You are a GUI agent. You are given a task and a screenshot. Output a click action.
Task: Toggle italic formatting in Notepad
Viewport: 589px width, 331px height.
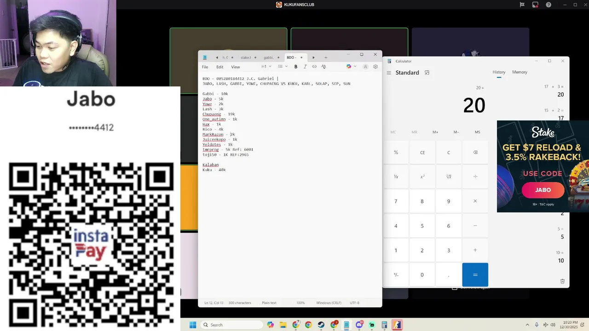pyautogui.click(x=305, y=67)
